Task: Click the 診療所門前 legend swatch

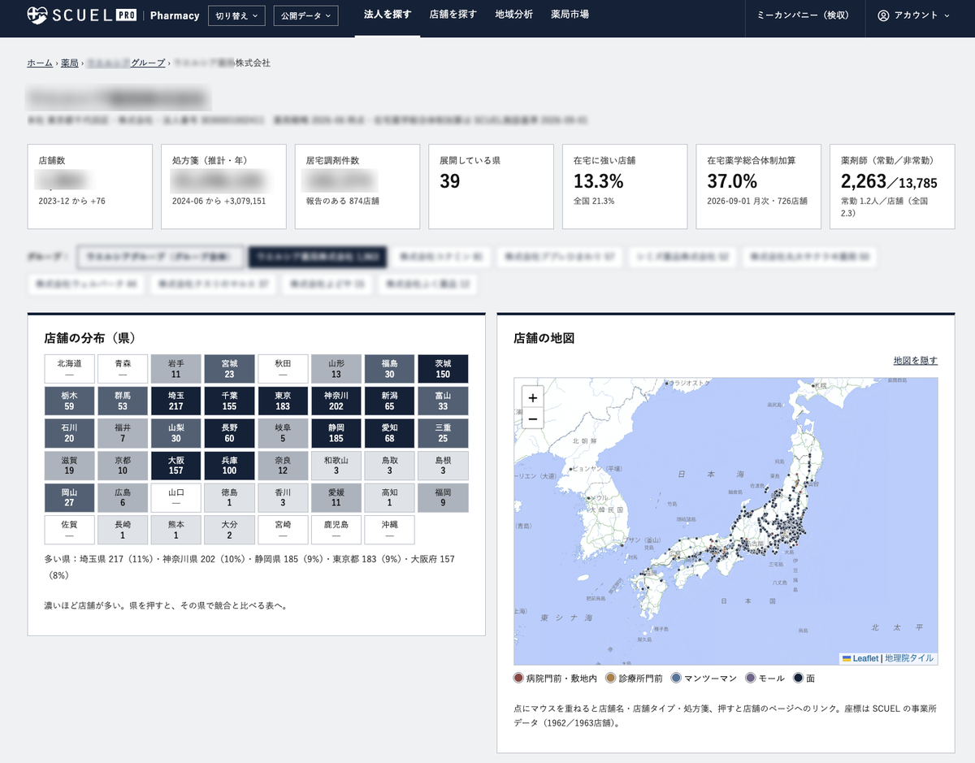Action: coord(611,678)
